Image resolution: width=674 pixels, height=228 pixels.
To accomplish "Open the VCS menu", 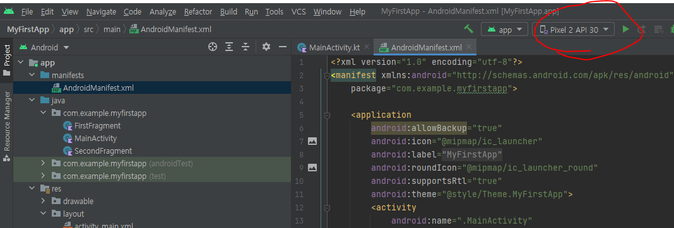I will [299, 11].
